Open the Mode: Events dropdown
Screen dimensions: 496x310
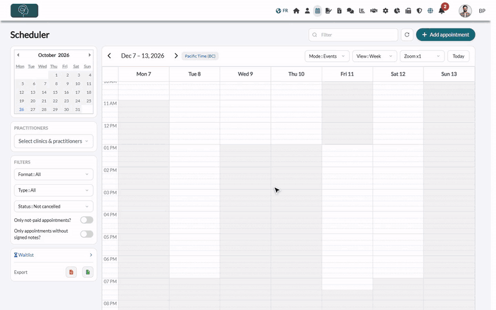327,56
